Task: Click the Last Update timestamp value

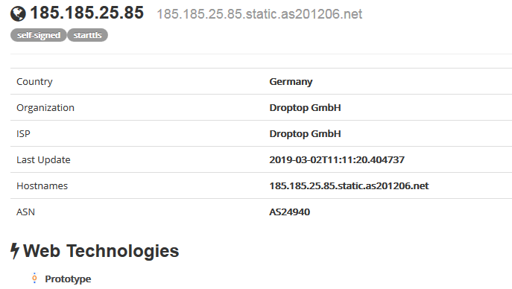Action: [x=337, y=160]
